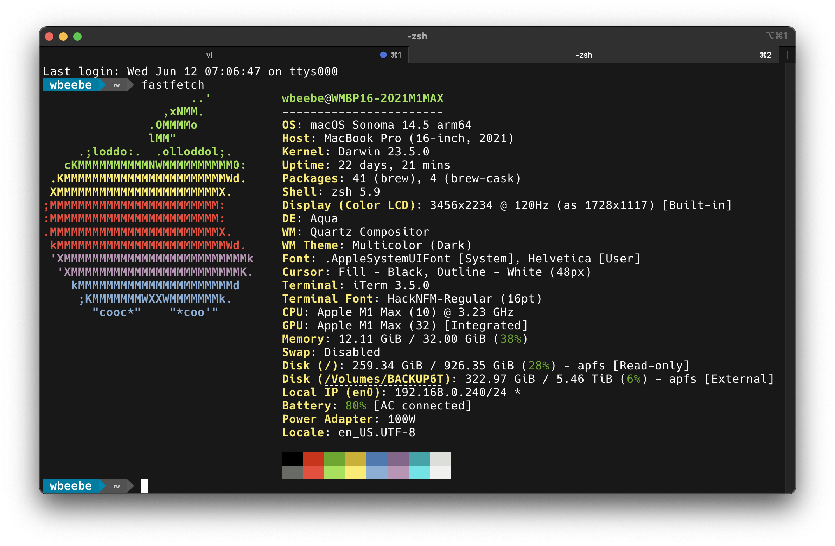Click the CPU: Apple M1 Max line

point(398,312)
